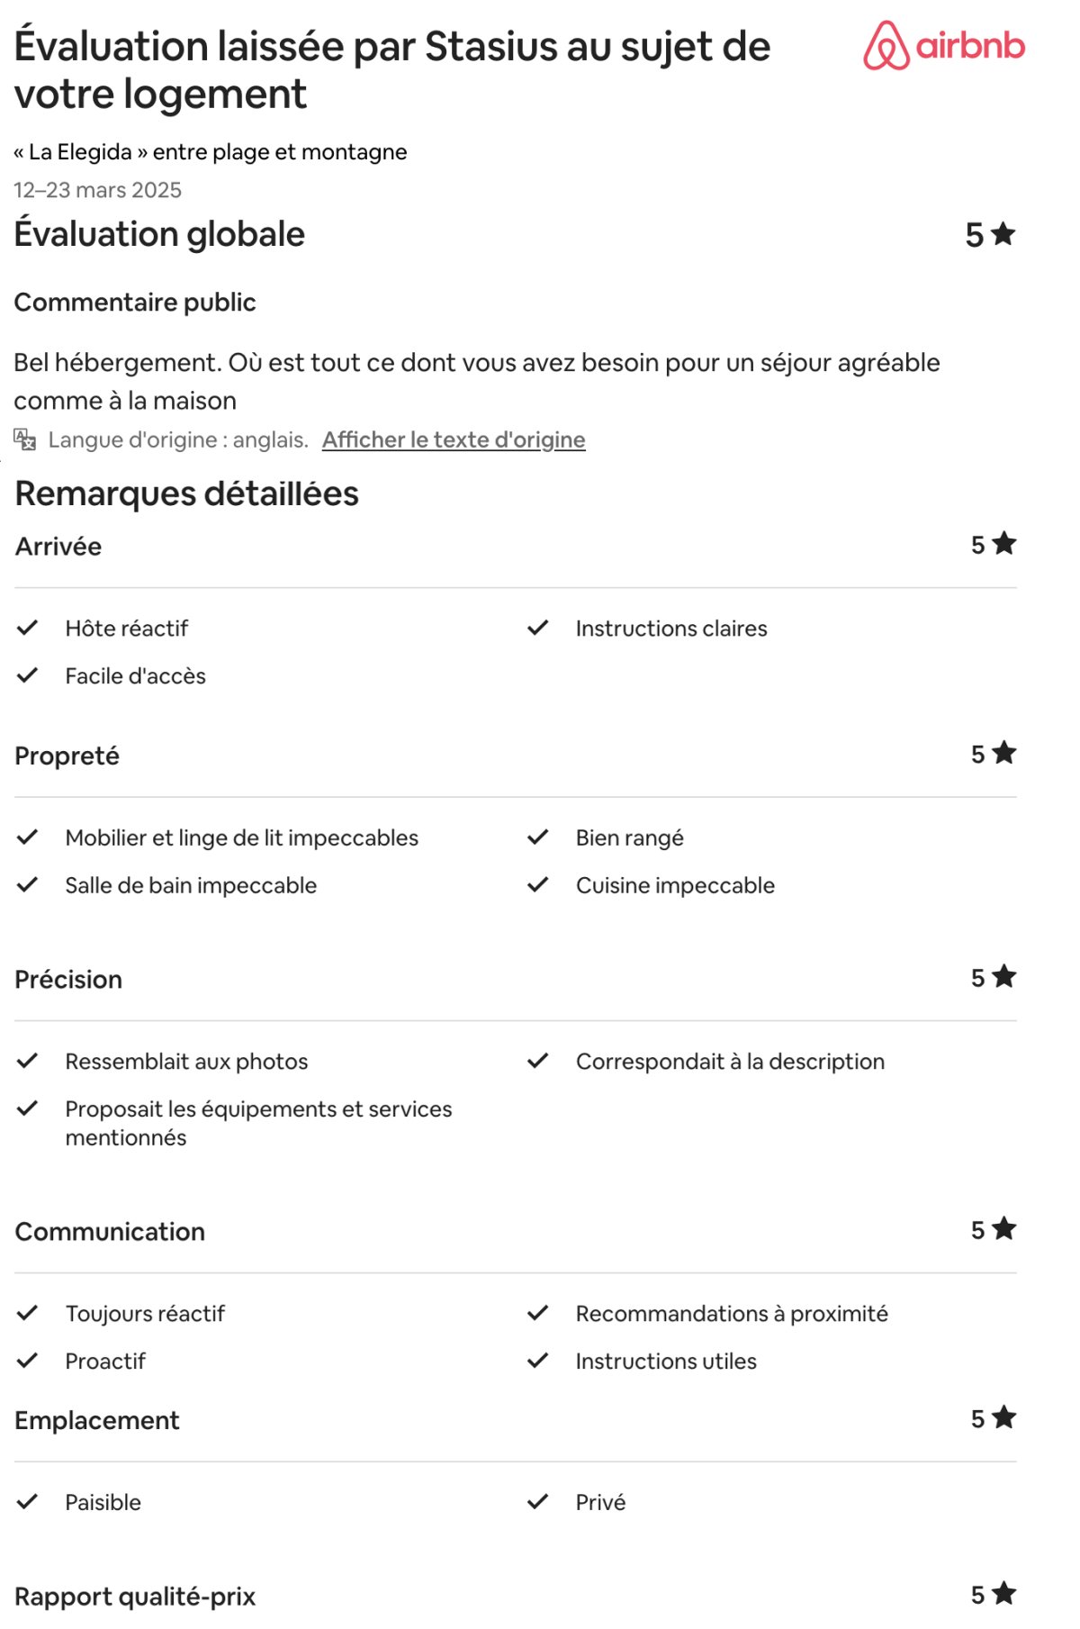Click the Commentaire public heading
The width and height of the screenshot is (1080, 1629).
[x=135, y=303]
